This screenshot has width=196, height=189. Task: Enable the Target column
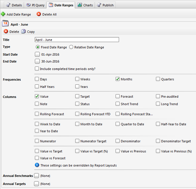point(77,96)
